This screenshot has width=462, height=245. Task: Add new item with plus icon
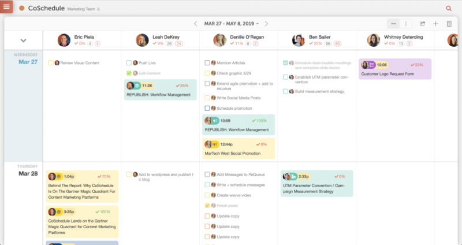pyautogui.click(x=435, y=24)
